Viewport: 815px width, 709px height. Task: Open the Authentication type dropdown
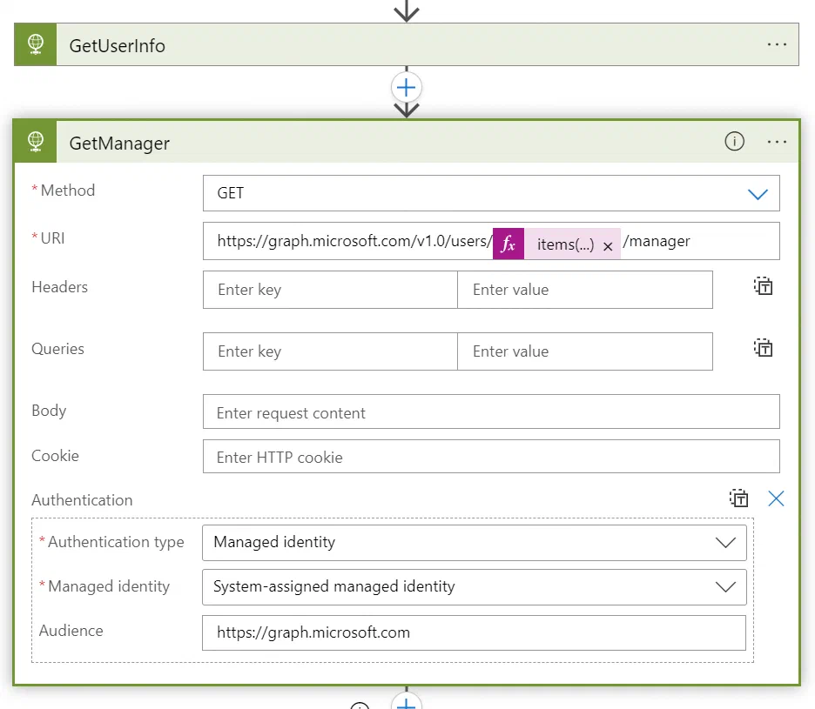click(x=474, y=543)
